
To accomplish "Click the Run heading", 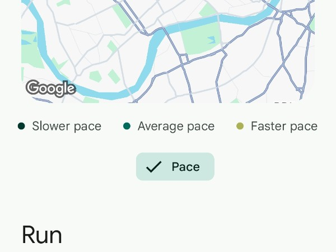I will pos(41,235).
